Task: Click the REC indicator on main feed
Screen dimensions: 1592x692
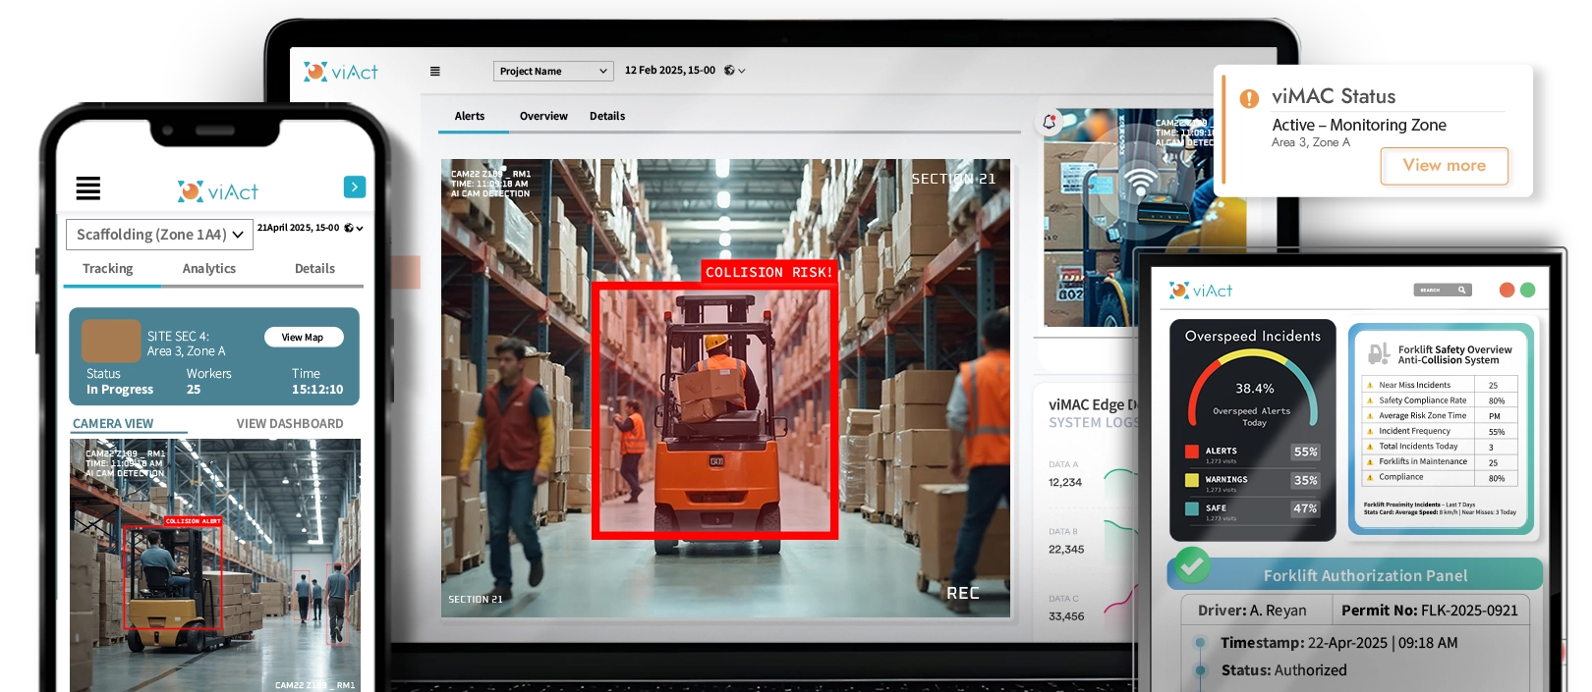Action: 963,593
